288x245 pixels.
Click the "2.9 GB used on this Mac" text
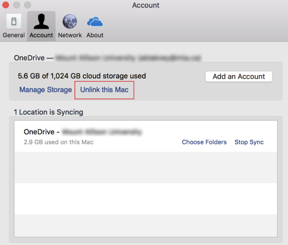pos(58,142)
